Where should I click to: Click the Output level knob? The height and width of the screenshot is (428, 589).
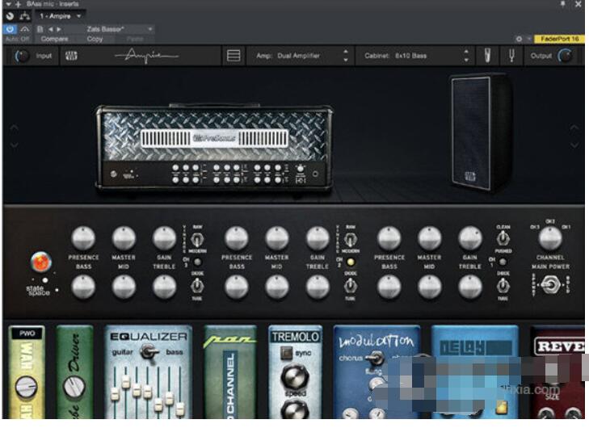tap(566, 56)
